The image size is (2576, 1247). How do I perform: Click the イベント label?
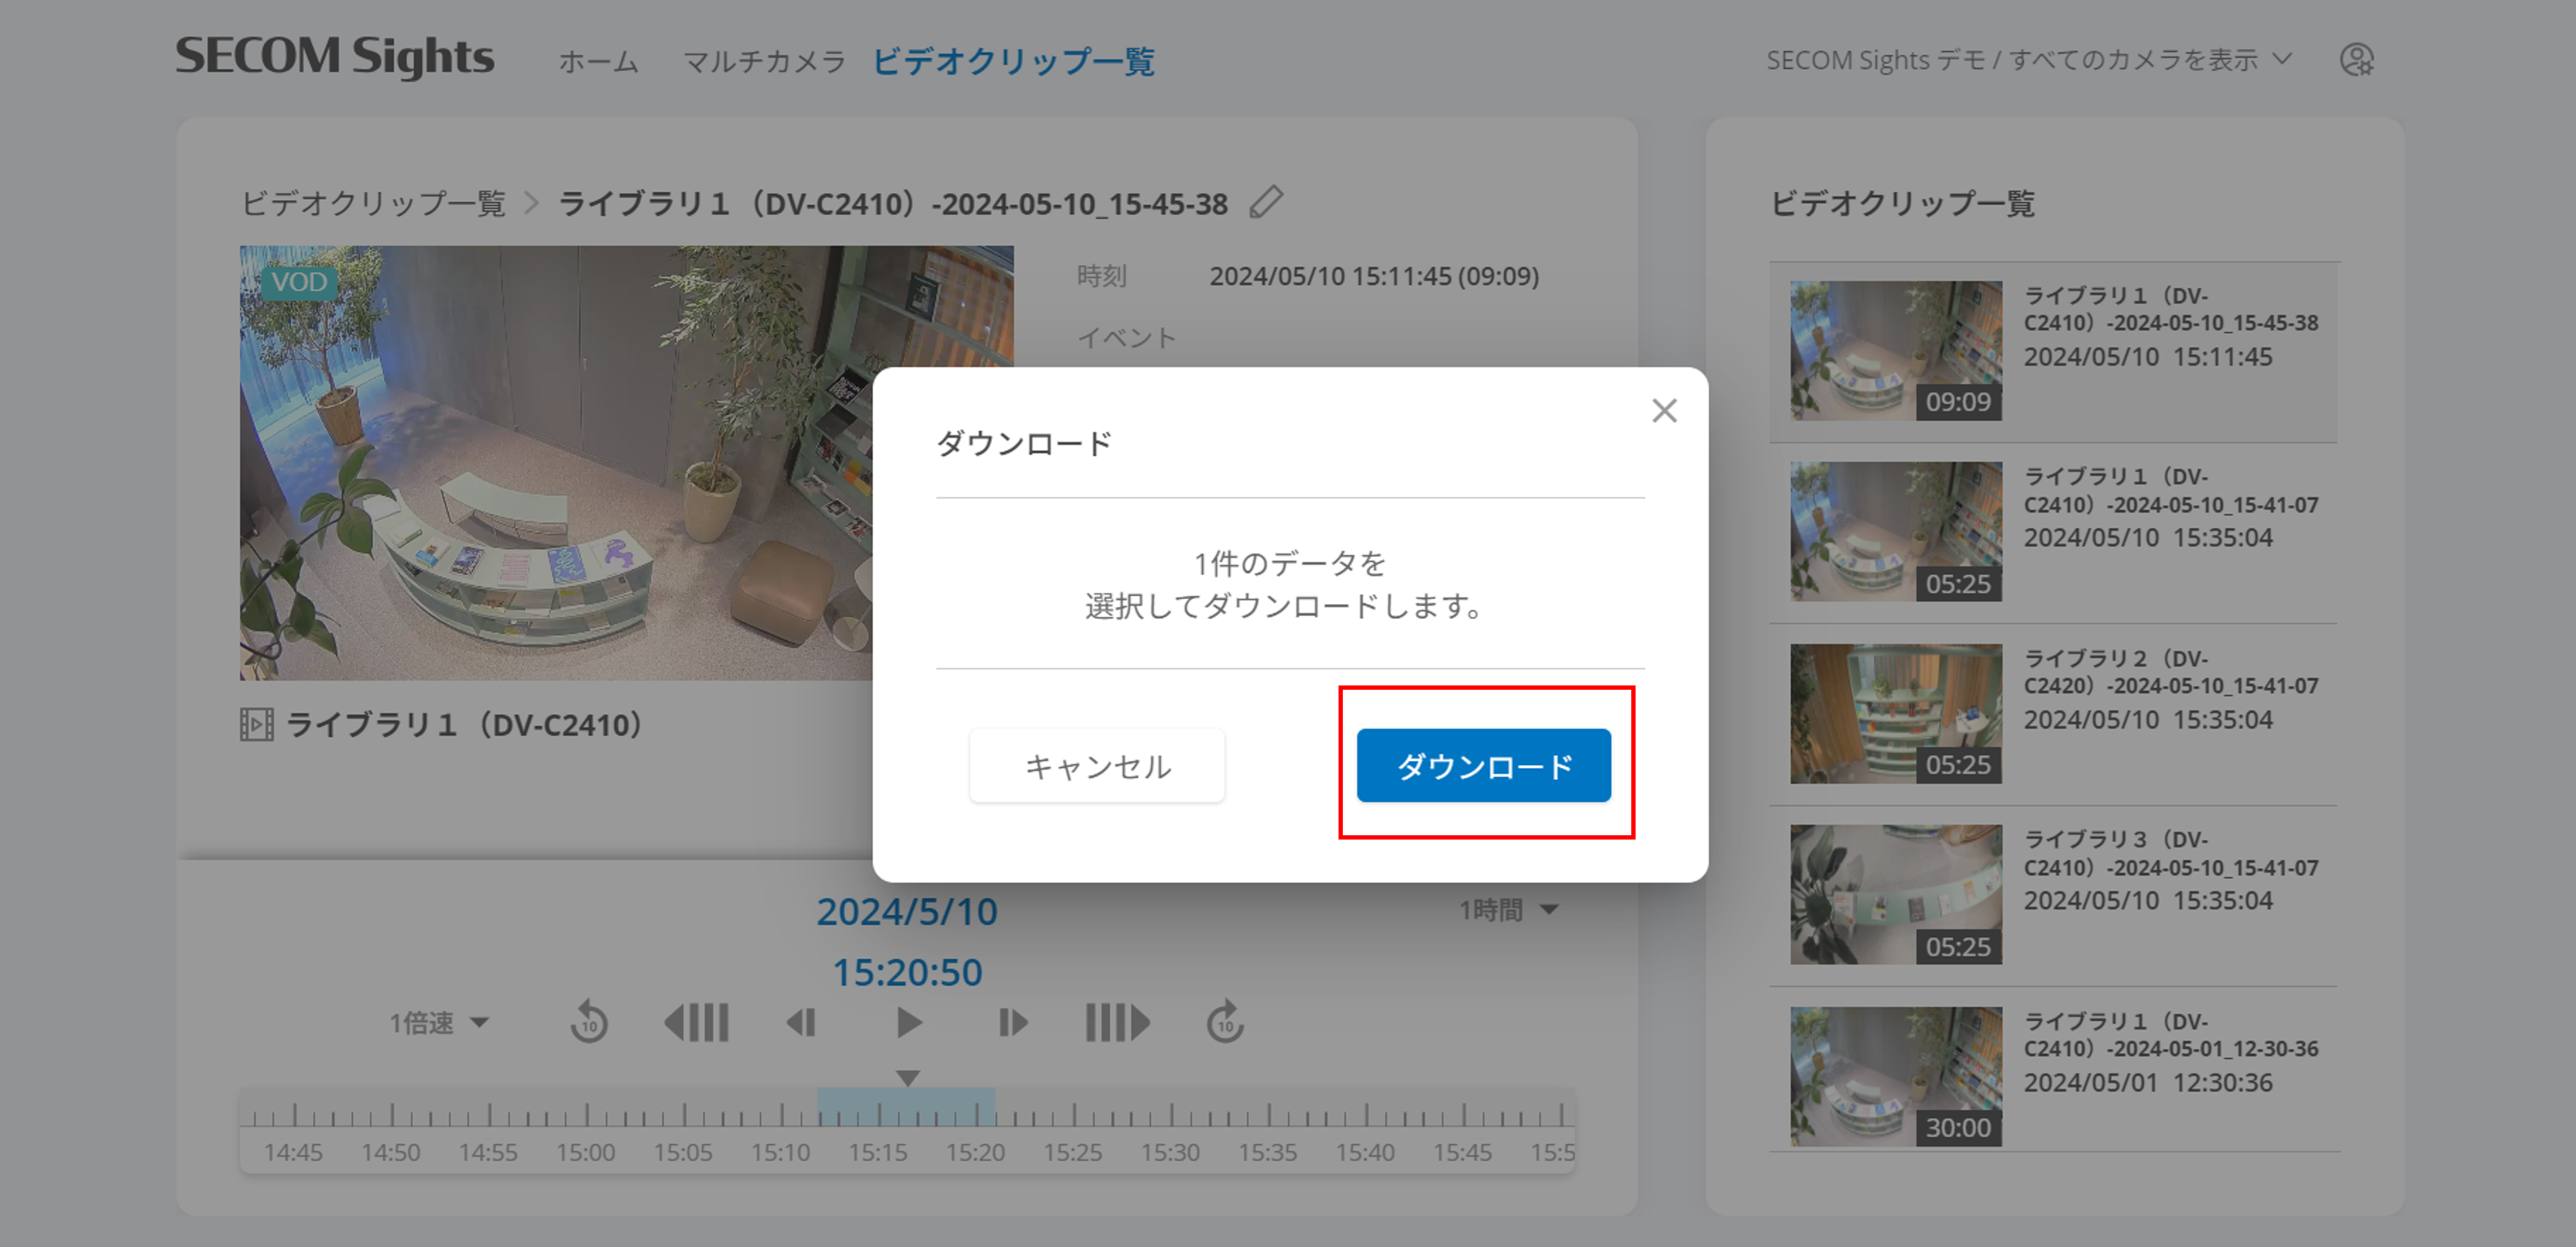tap(1126, 337)
